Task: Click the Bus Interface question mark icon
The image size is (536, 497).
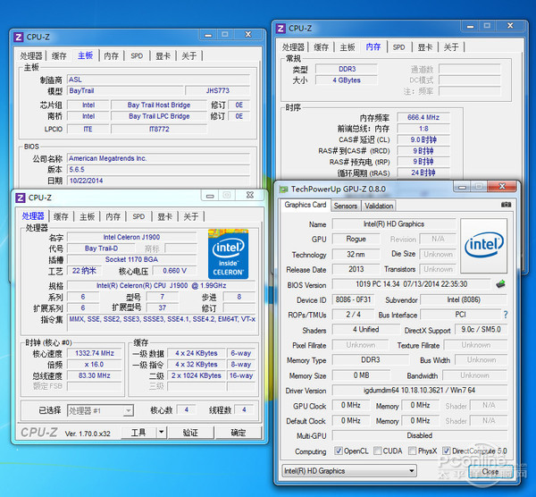Action: click(506, 315)
